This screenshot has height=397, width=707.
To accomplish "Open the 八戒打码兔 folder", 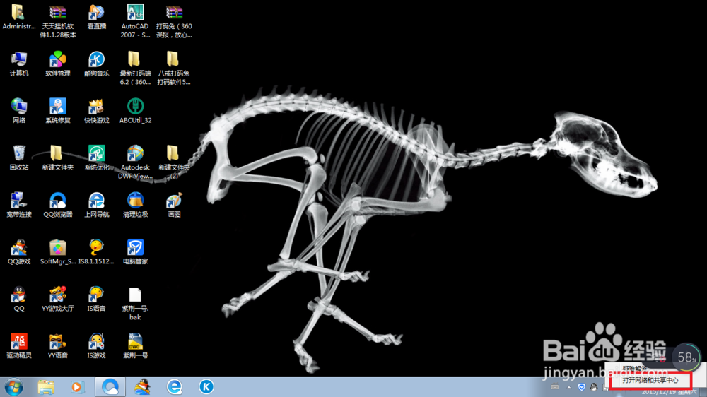I will [174, 69].
